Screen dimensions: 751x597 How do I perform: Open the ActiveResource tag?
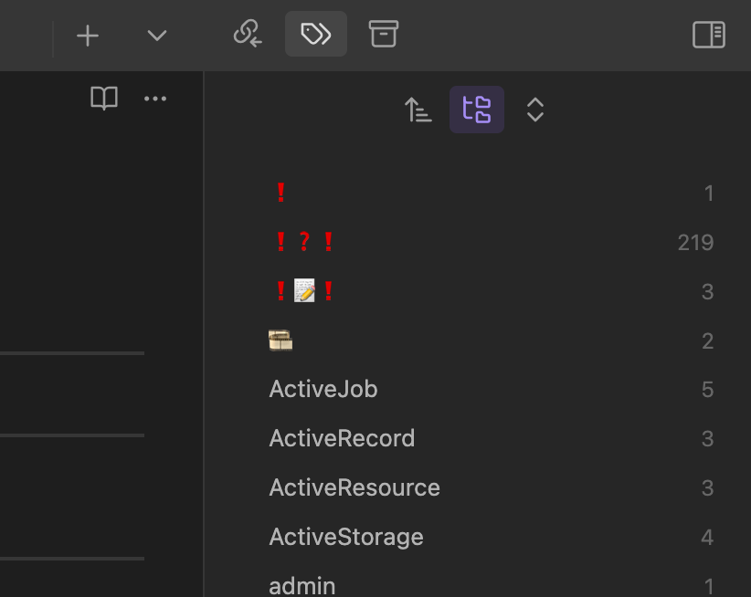354,487
